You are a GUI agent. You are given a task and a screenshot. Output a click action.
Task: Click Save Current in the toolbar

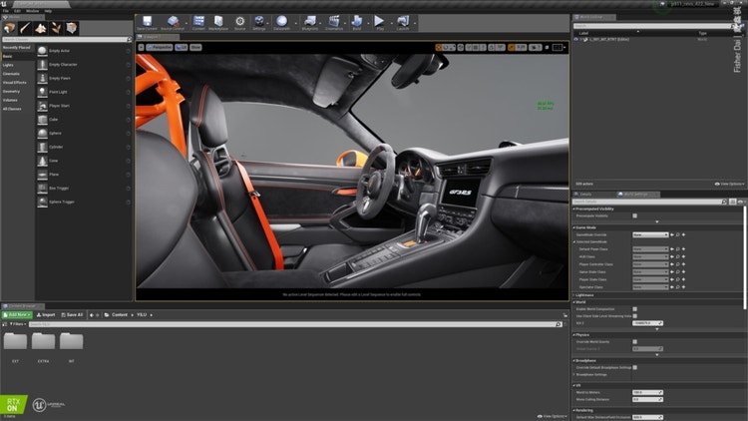[147, 21]
